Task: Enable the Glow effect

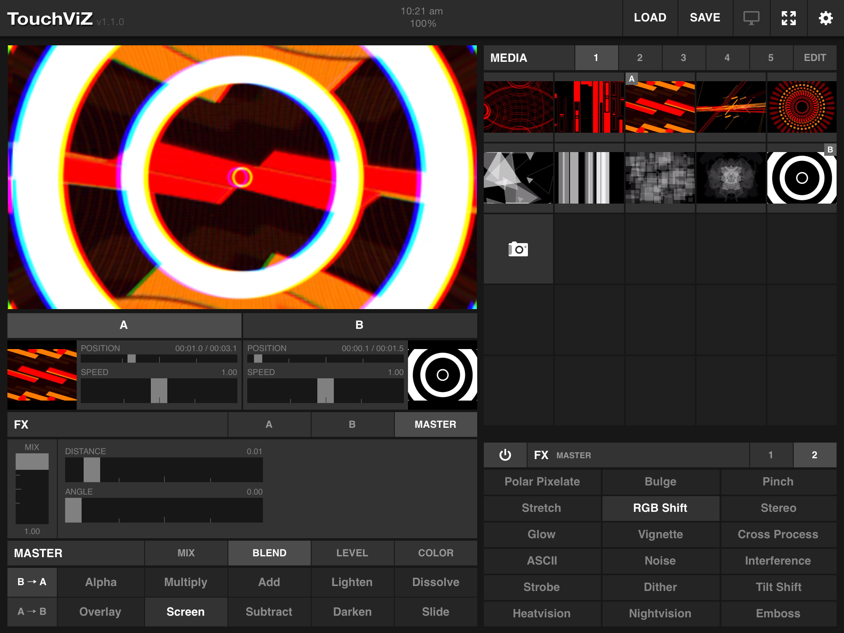Action: [x=542, y=535]
